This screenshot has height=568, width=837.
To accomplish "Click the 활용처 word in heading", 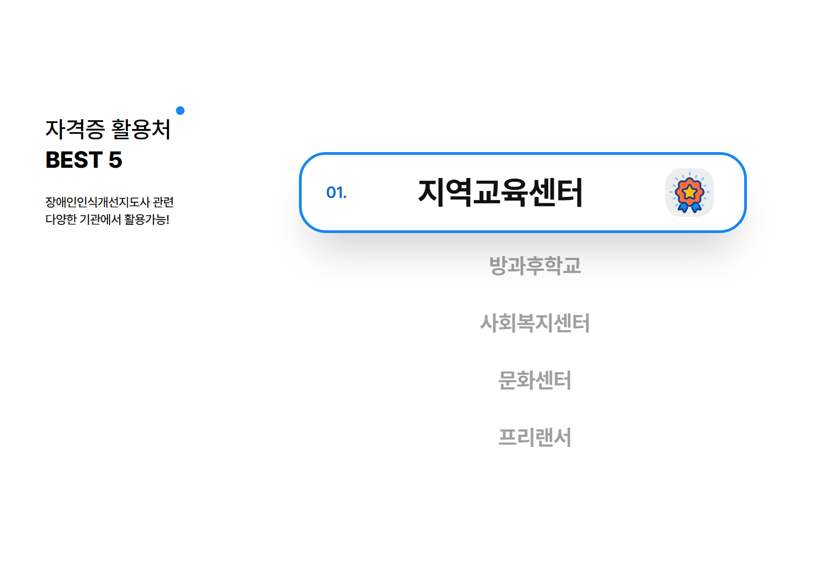I will [141, 129].
